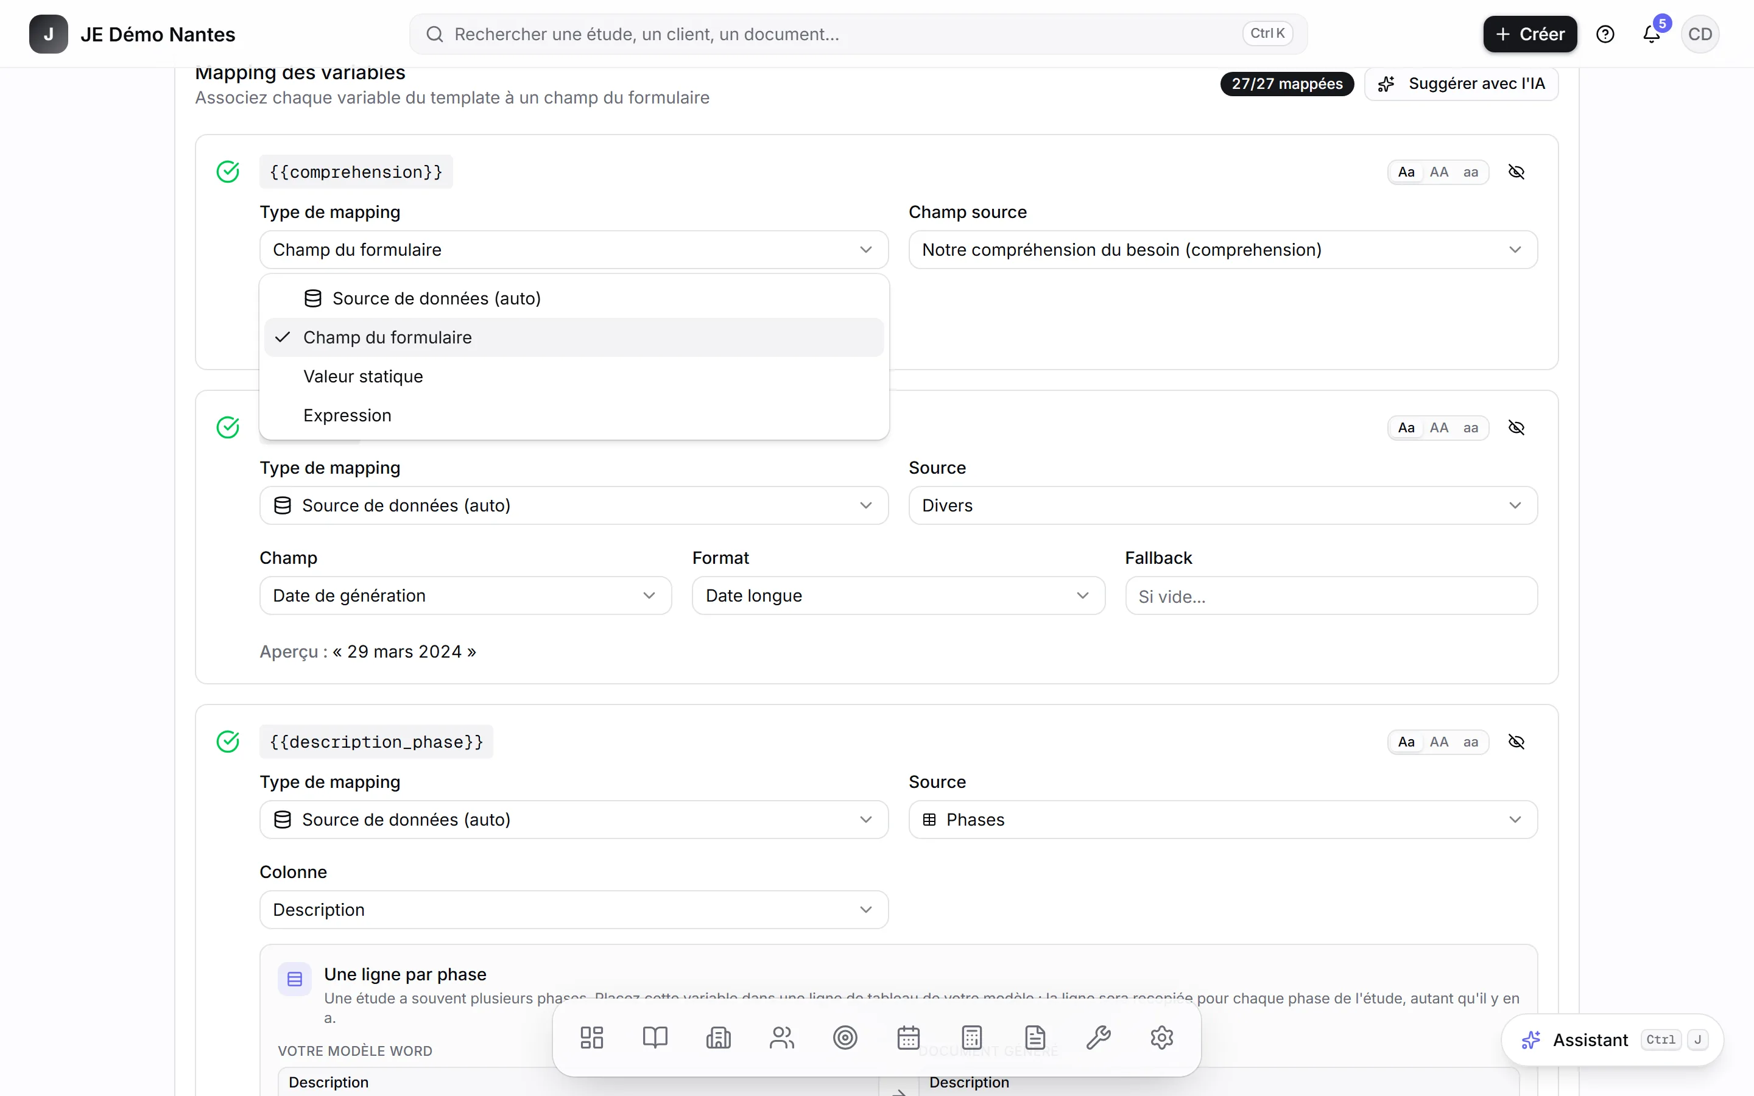Viewport: 1754px width, 1096px height.
Task: Open the document icon in the bottom dock
Action: (x=1035, y=1038)
